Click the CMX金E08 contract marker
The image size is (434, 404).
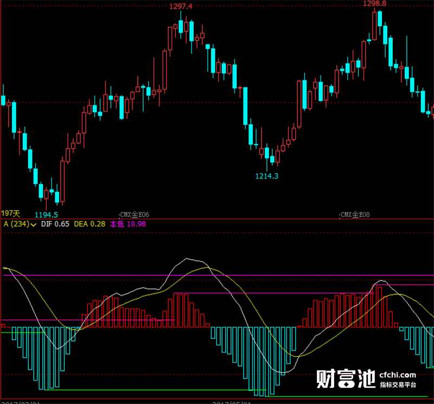(355, 214)
